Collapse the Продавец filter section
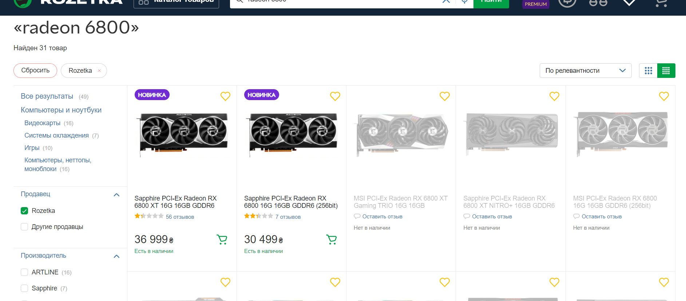The image size is (686, 301). tap(116, 195)
